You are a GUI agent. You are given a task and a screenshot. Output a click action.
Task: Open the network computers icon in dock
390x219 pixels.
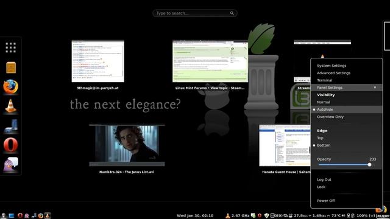(11, 126)
